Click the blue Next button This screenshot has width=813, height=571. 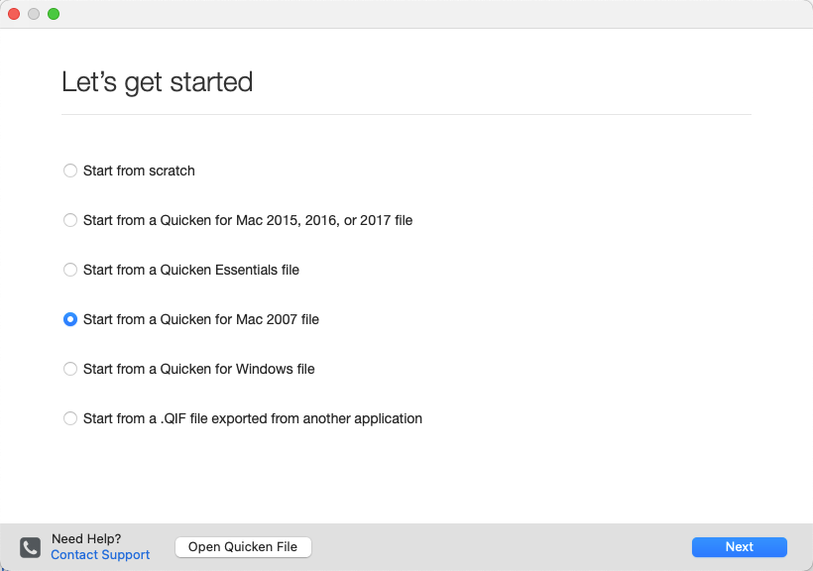tap(739, 546)
